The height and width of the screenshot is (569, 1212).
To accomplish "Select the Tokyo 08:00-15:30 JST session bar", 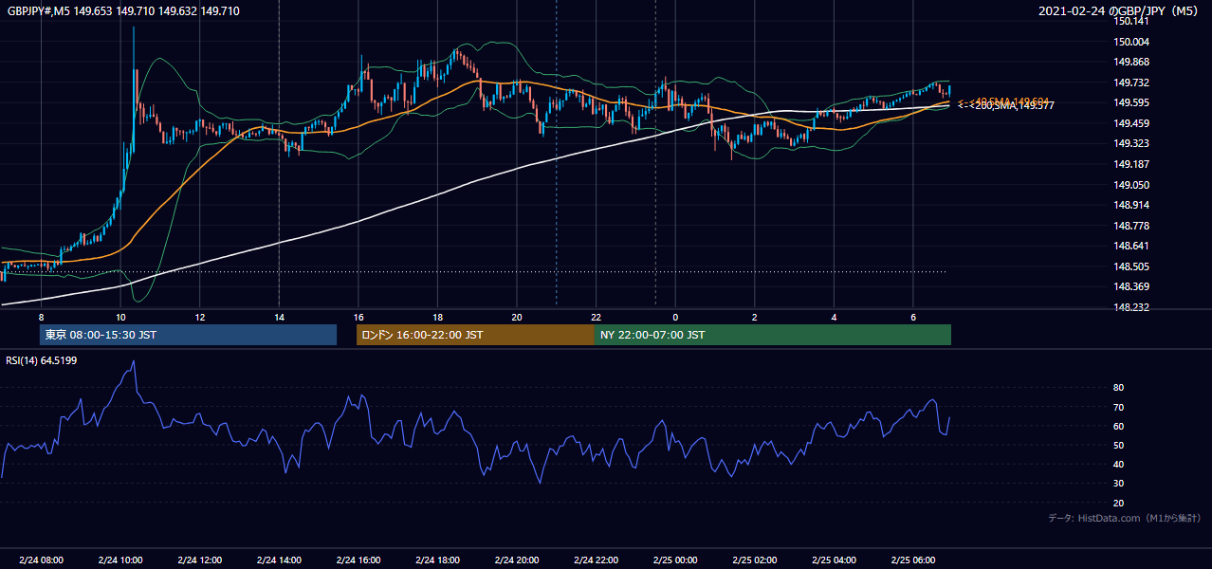I will 189,335.
